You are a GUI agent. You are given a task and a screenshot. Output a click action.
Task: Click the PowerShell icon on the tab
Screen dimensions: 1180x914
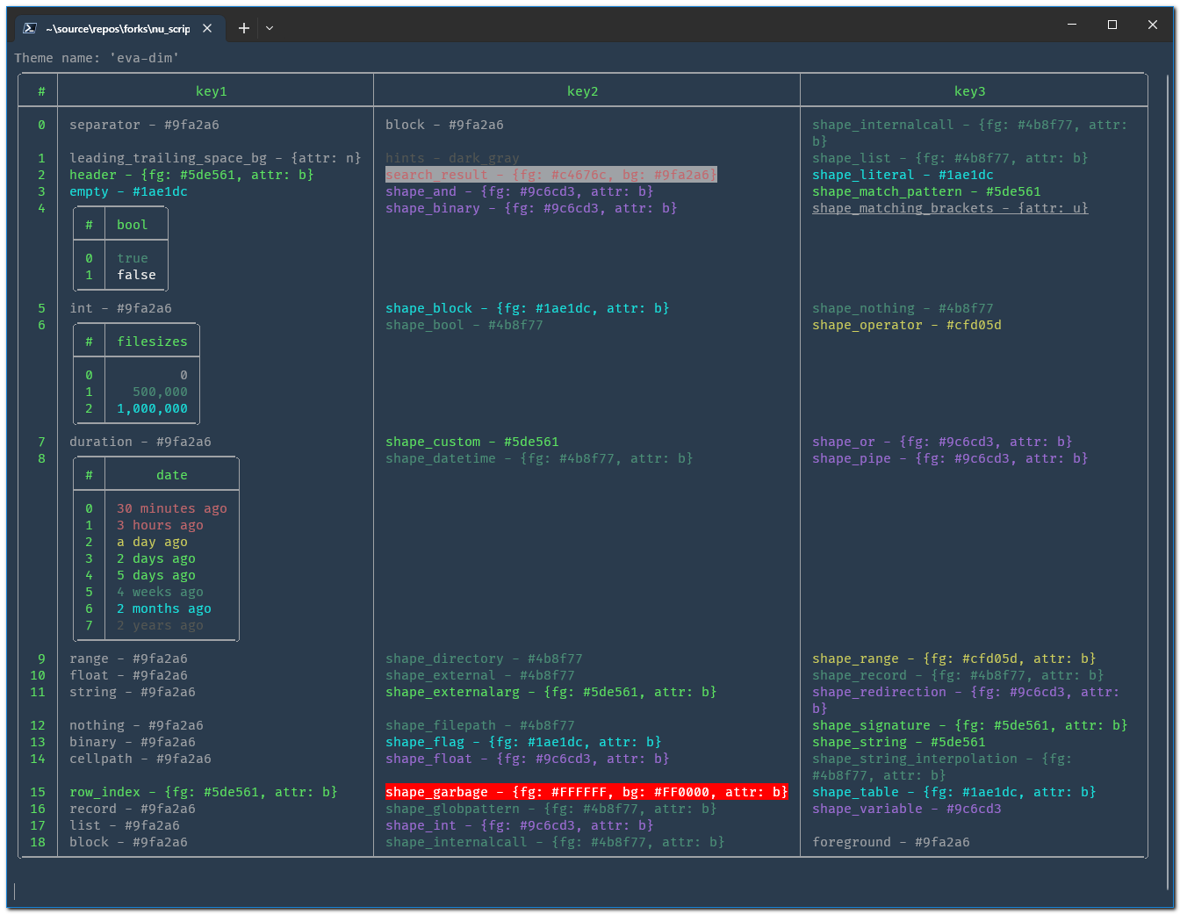(29, 28)
